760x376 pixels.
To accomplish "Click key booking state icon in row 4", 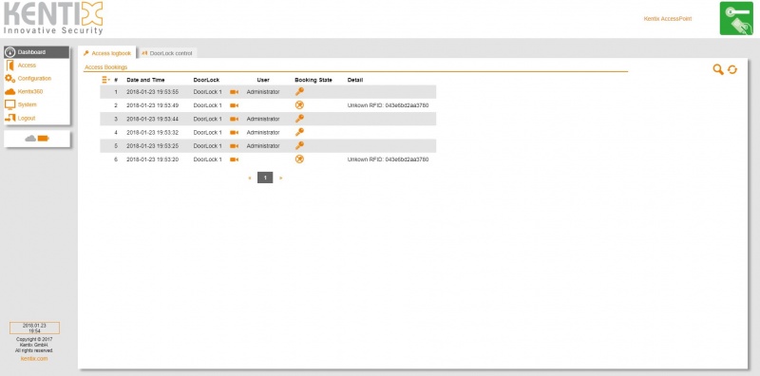I will [299, 132].
